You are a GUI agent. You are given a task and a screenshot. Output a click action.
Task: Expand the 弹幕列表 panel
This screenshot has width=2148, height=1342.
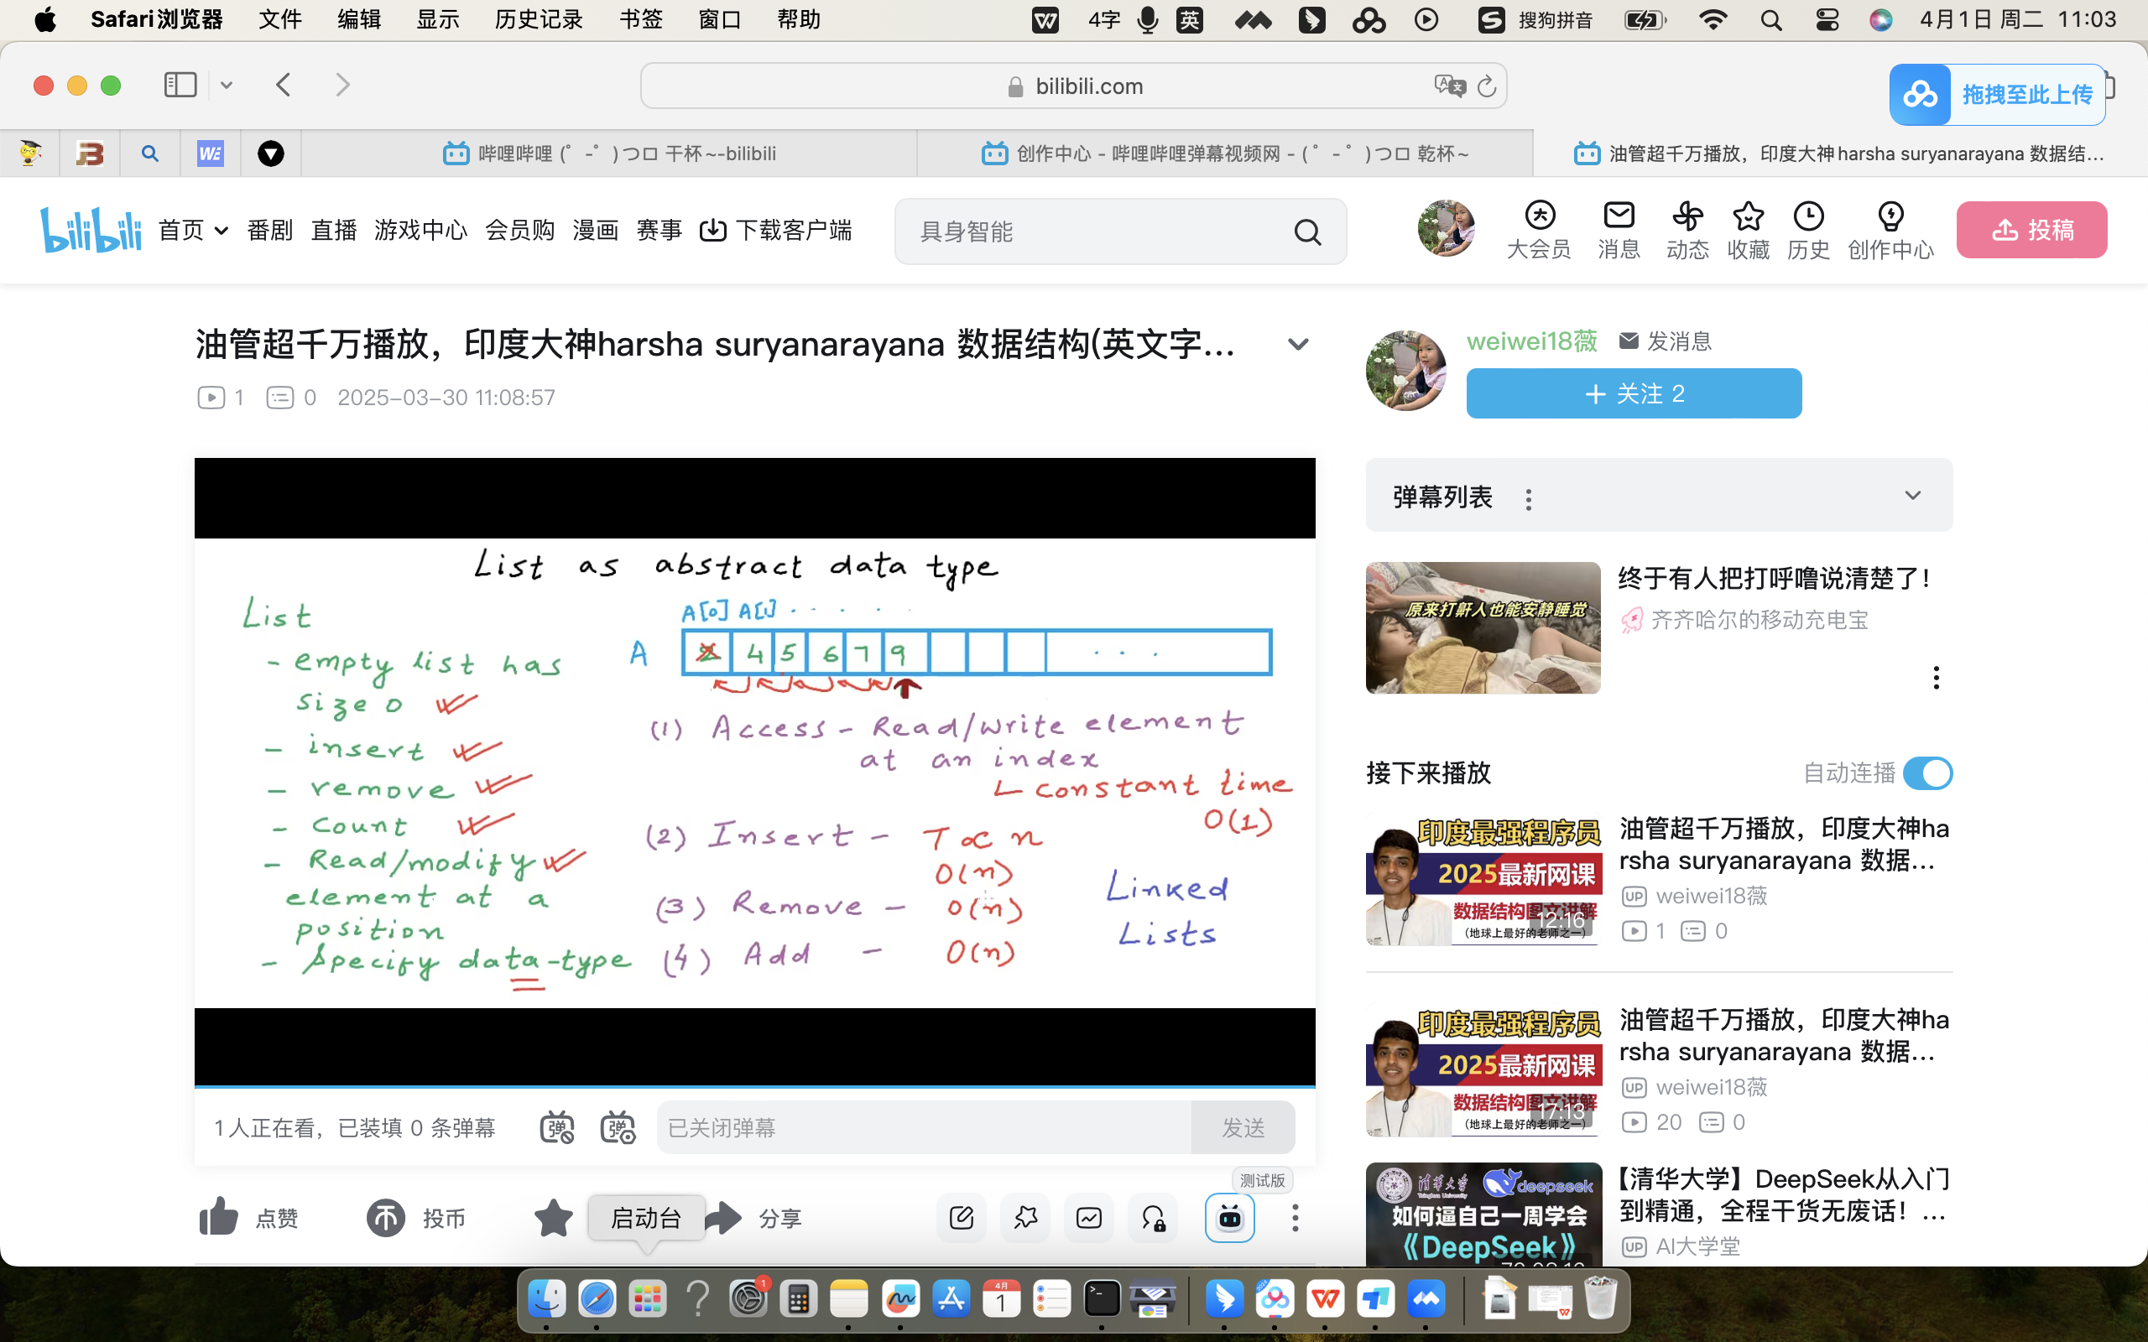[1912, 495]
